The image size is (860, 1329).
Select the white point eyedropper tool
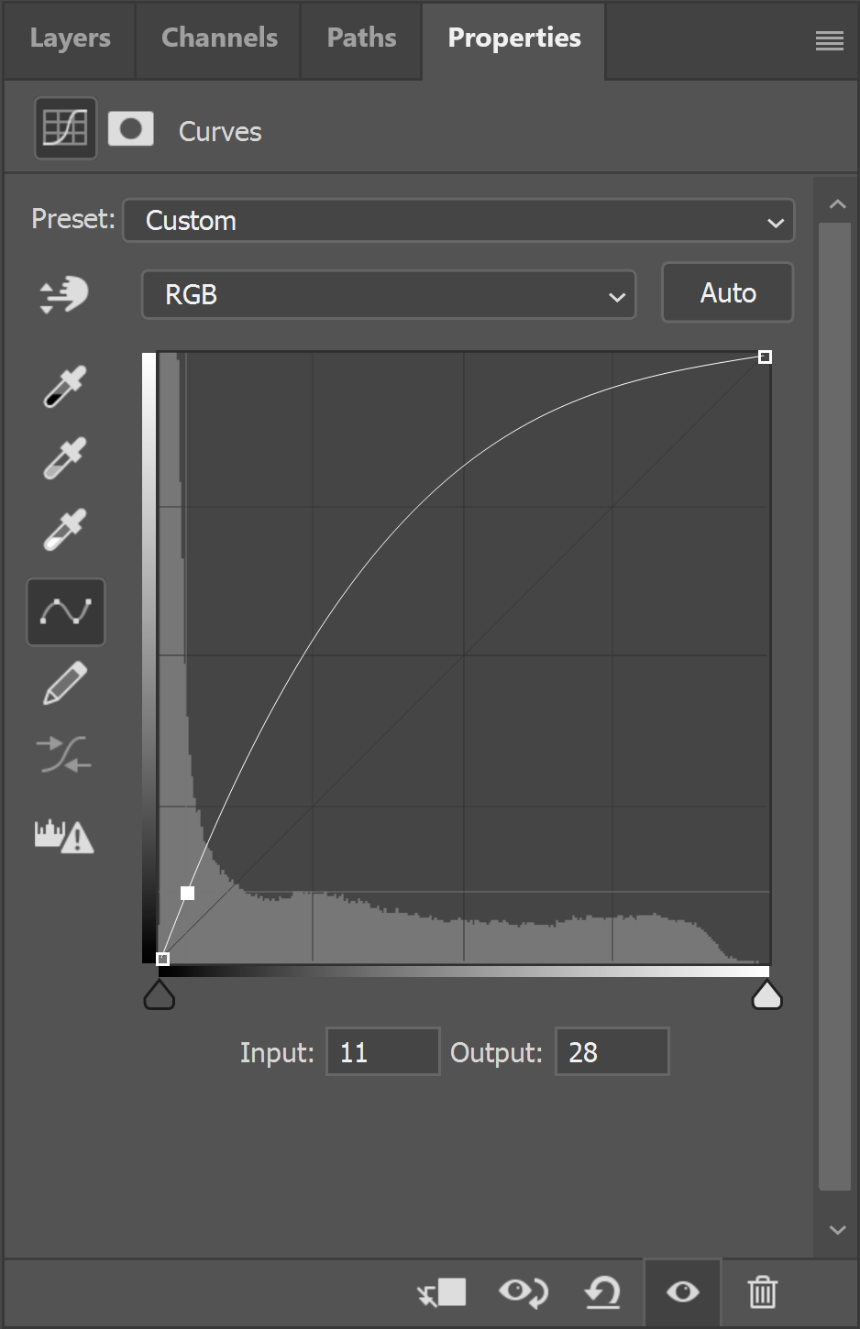pyautogui.click(x=63, y=530)
